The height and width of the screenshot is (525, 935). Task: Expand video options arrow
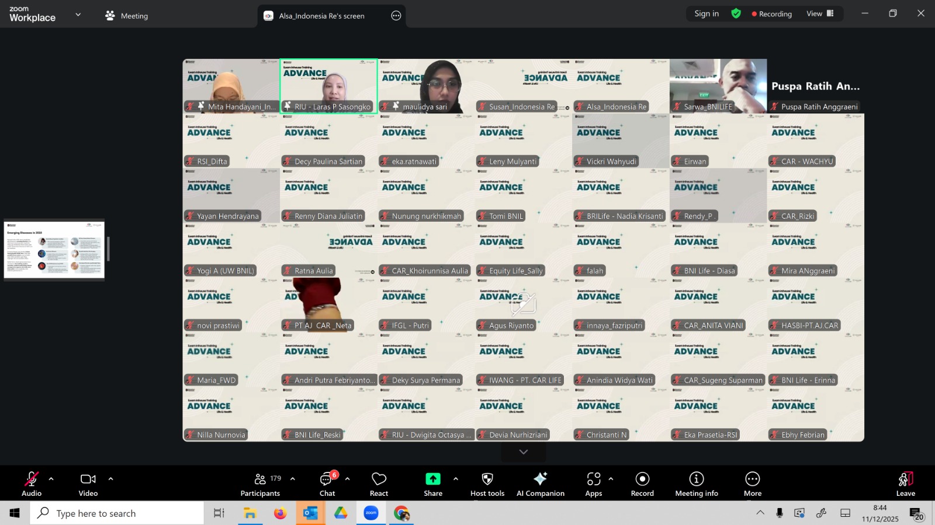[110, 479]
